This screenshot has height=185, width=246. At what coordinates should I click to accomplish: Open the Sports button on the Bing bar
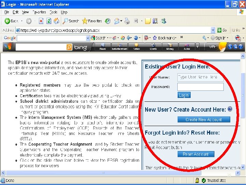click(153, 47)
